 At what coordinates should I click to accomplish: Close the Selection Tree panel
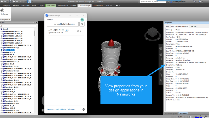(x=36, y=23)
